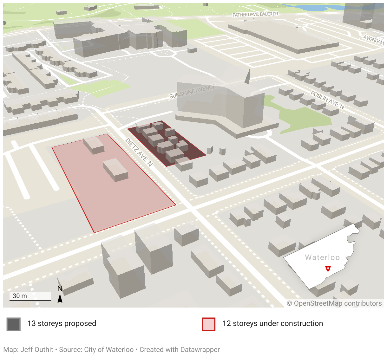Select the Waterloo label in the inset map
Viewport: 387px width, 357px height.
click(322, 257)
